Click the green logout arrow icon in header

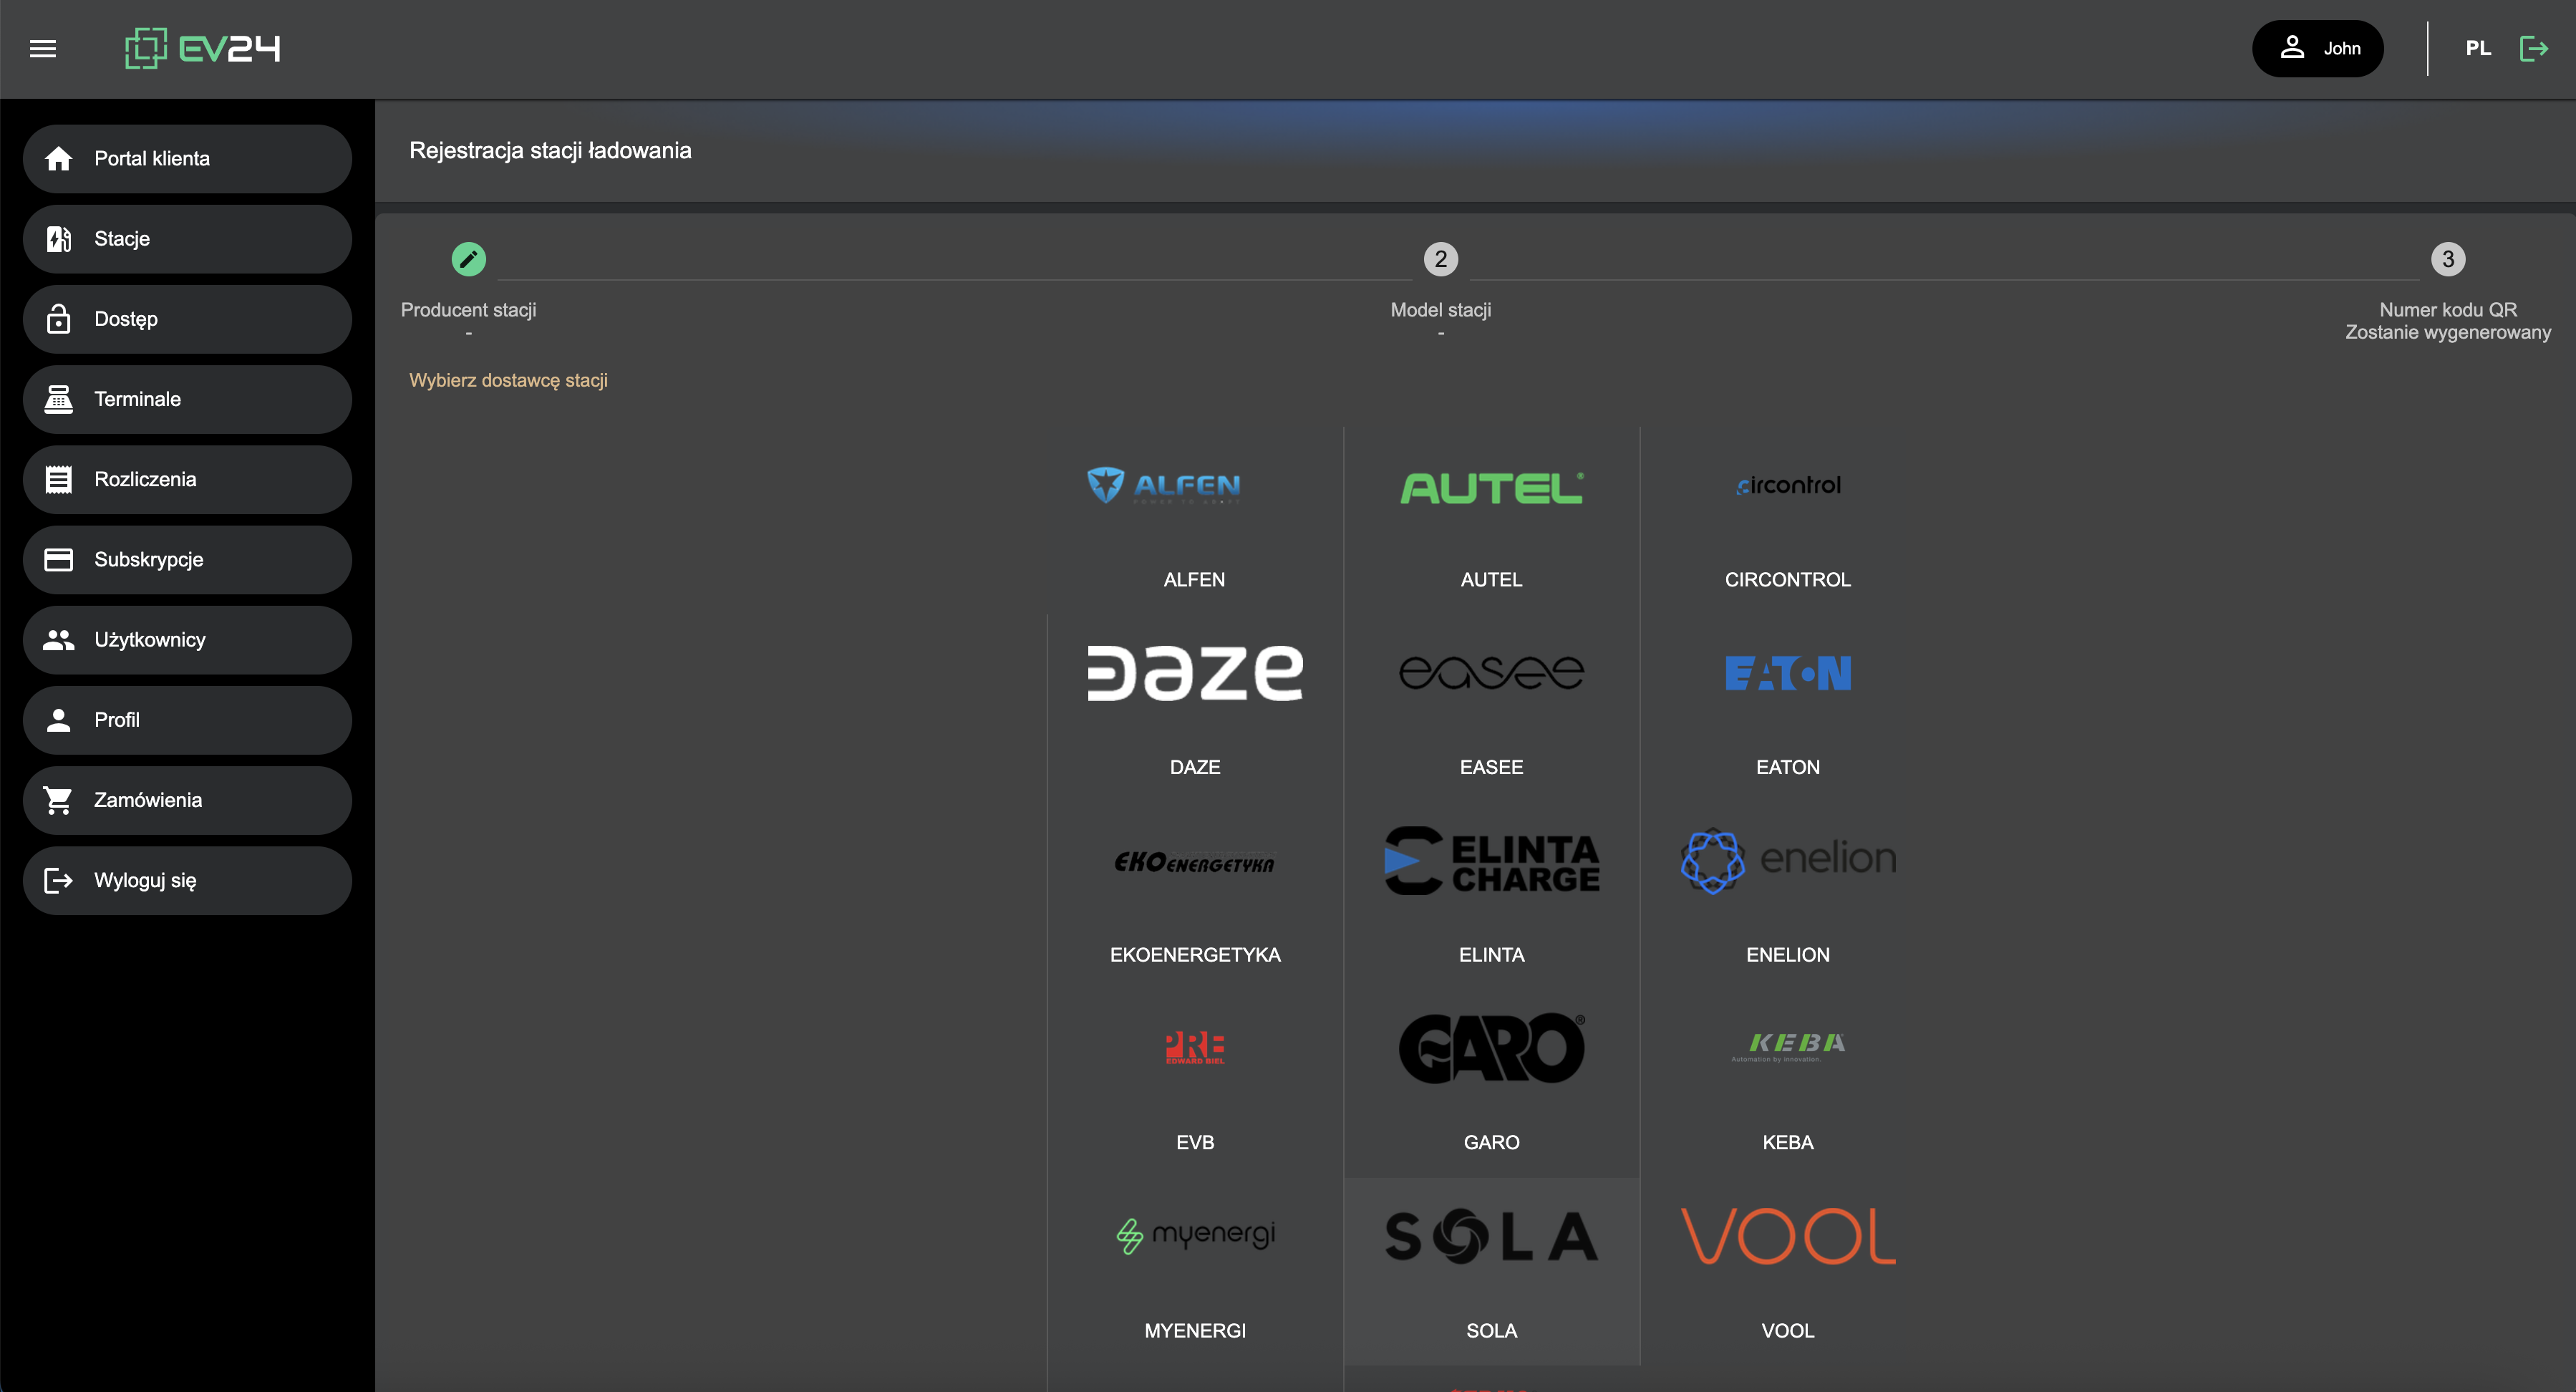[2533, 48]
